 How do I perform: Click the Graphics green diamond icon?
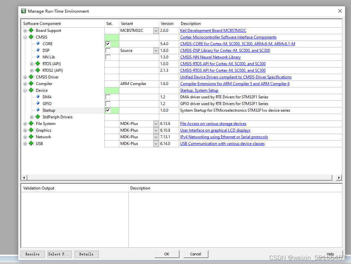click(x=31, y=130)
